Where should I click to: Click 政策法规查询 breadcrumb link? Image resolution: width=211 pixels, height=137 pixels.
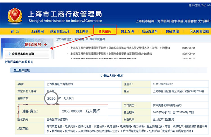97,39
